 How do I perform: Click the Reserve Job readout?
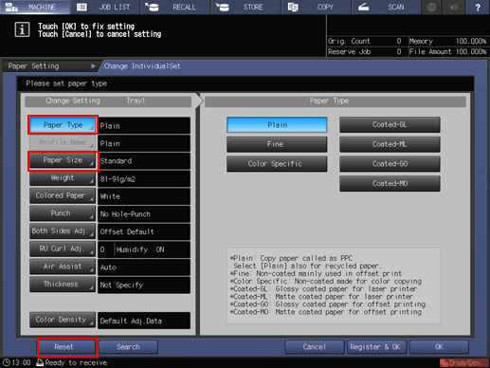coord(367,52)
